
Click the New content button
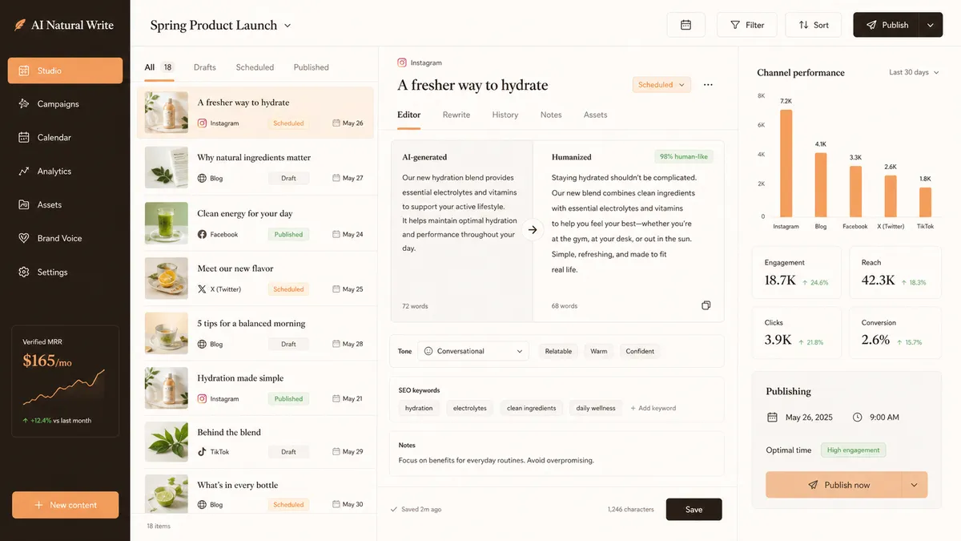click(65, 505)
